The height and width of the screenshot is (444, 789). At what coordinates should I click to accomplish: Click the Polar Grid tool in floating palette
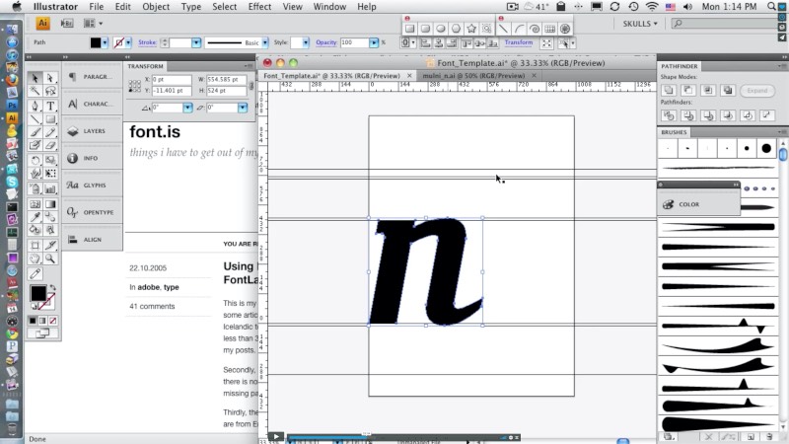click(x=565, y=29)
